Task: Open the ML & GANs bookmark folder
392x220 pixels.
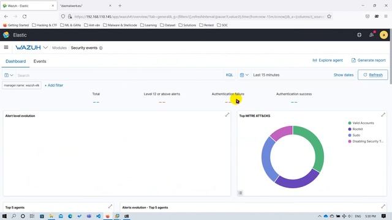Action: (x=70, y=25)
